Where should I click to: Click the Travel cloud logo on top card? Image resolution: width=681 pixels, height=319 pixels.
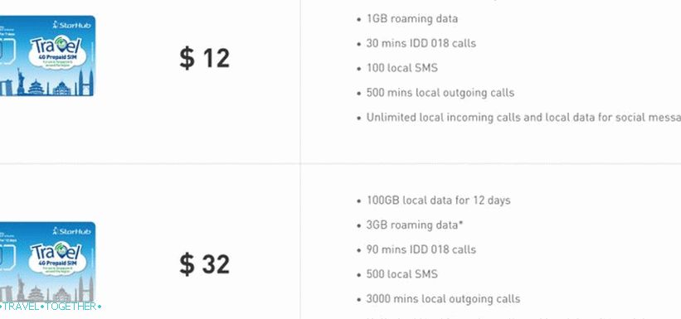[58, 51]
